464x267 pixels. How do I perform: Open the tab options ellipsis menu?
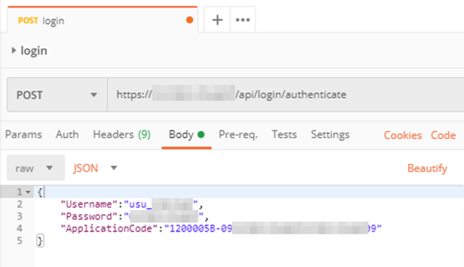(242, 20)
